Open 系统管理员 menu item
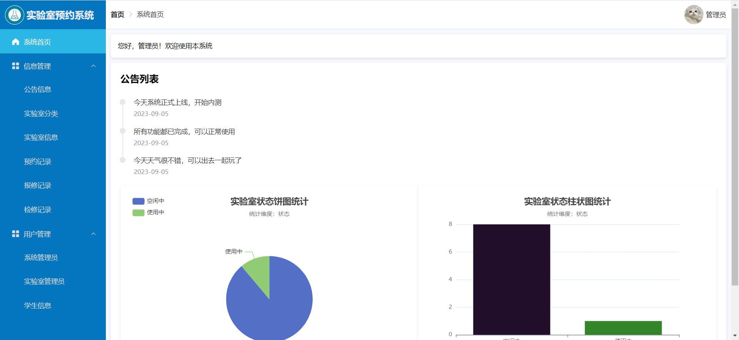Image resolution: width=739 pixels, height=340 pixels. (53, 258)
